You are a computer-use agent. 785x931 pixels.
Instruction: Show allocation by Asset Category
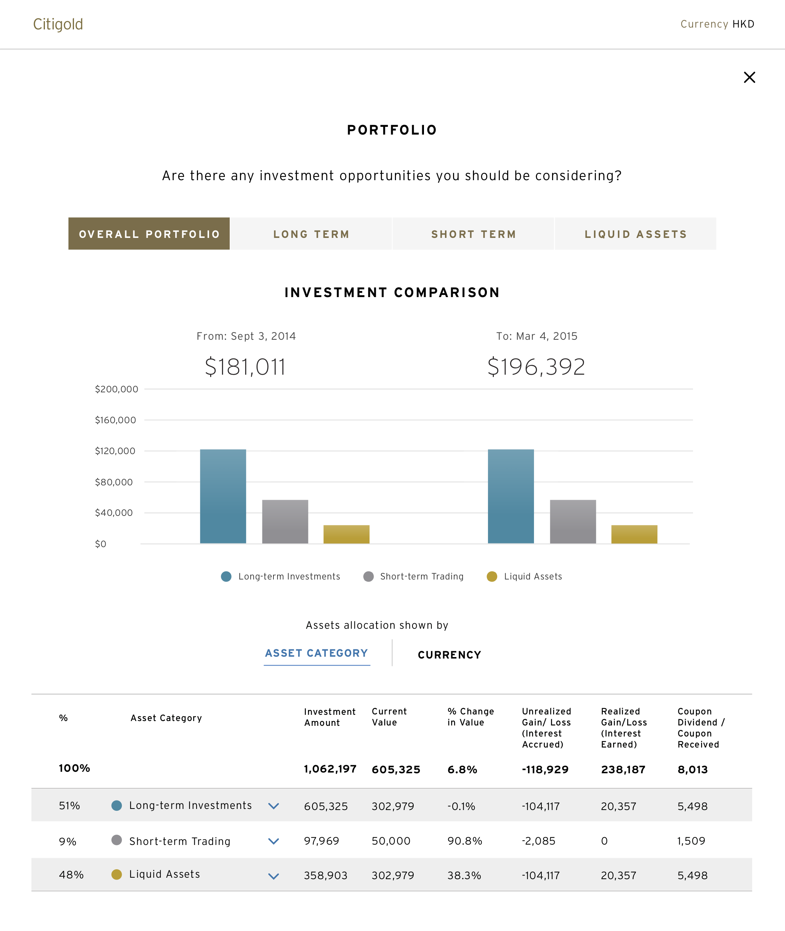click(x=317, y=653)
